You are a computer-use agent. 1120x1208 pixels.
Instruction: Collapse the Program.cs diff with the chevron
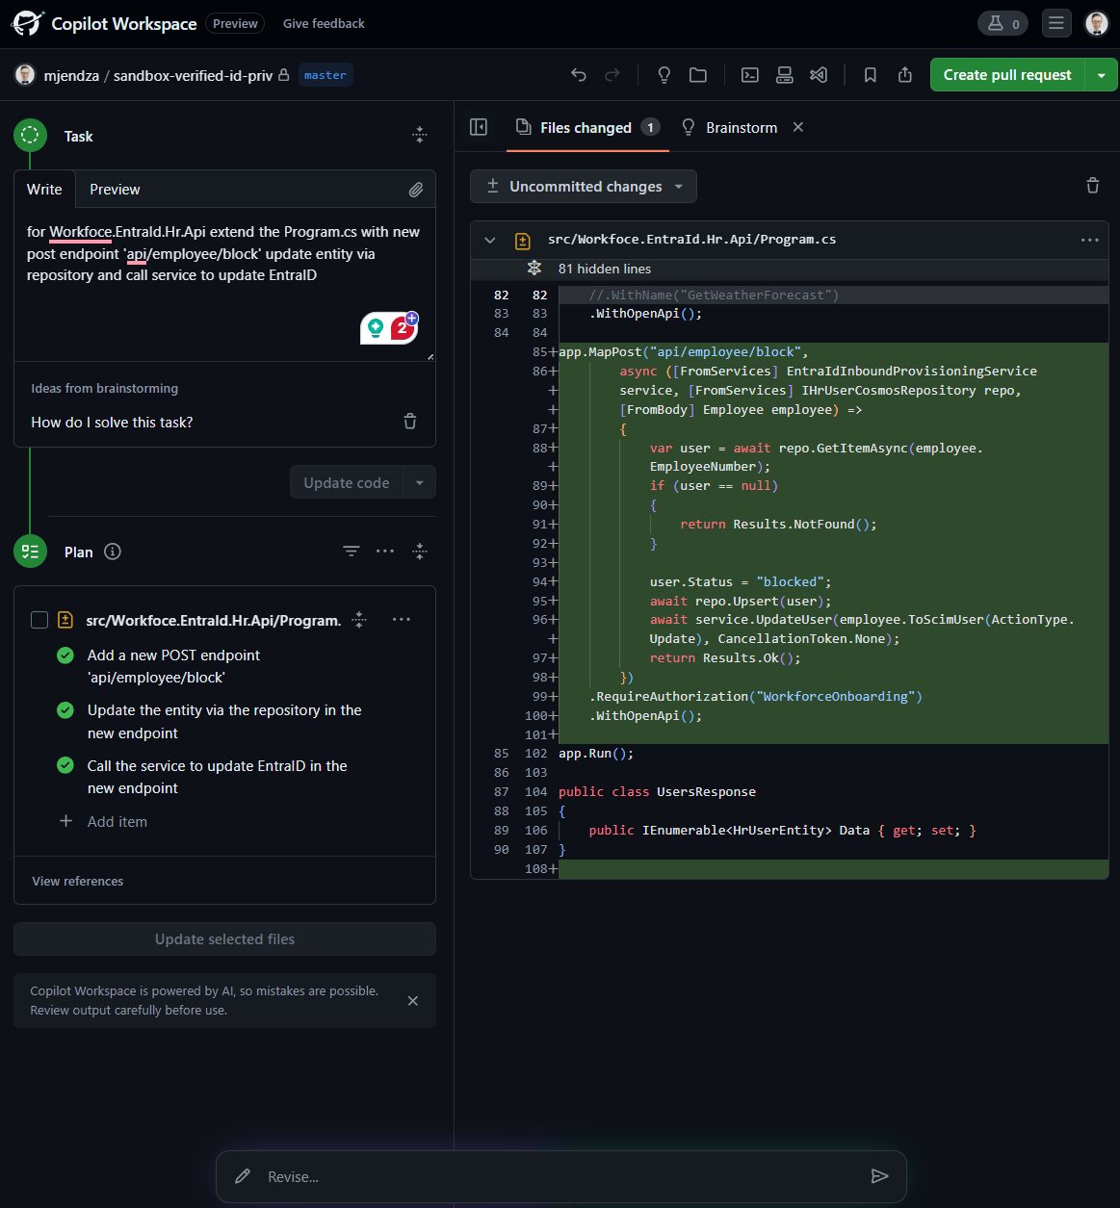point(490,241)
